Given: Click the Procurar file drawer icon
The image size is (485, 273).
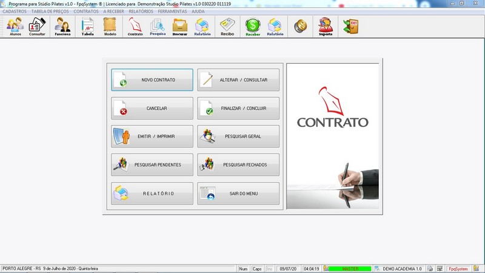Looking at the screenshot, I should point(179,27).
